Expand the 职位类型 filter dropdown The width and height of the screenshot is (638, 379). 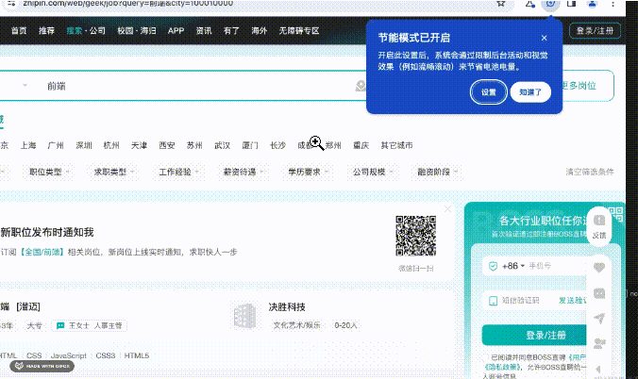coord(49,172)
